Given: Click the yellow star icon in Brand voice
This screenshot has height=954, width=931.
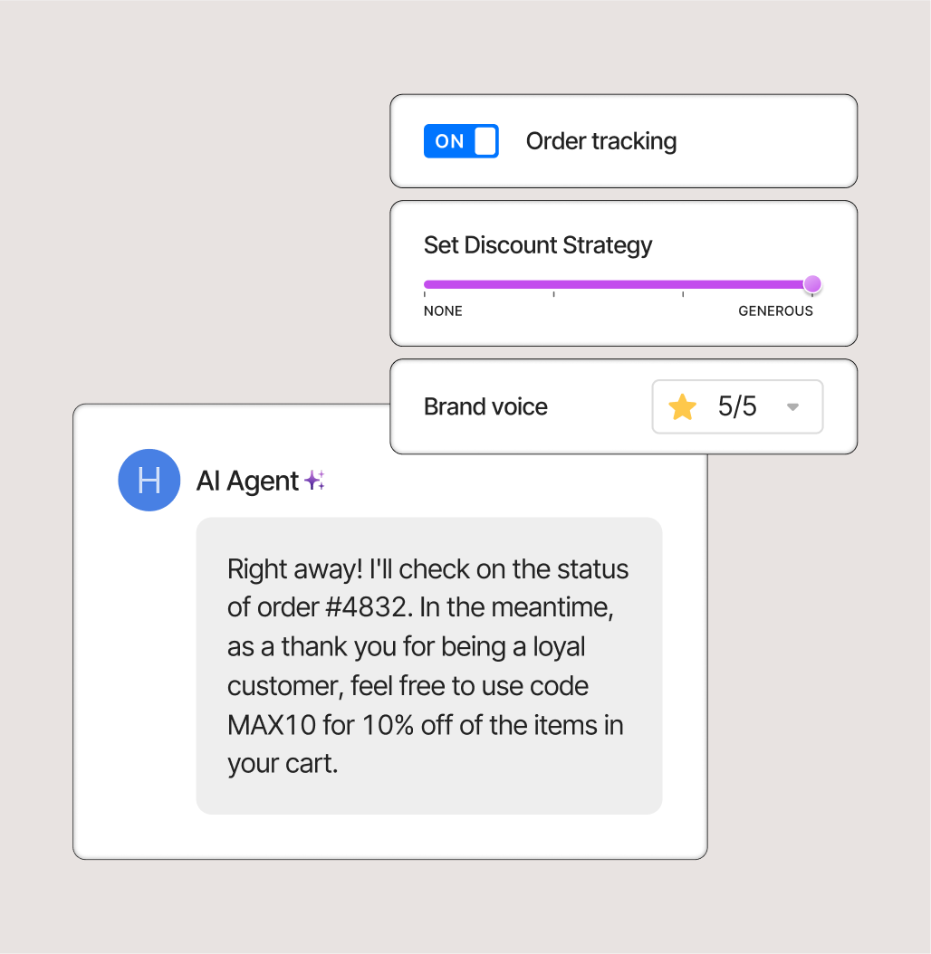Looking at the screenshot, I should click(x=682, y=407).
